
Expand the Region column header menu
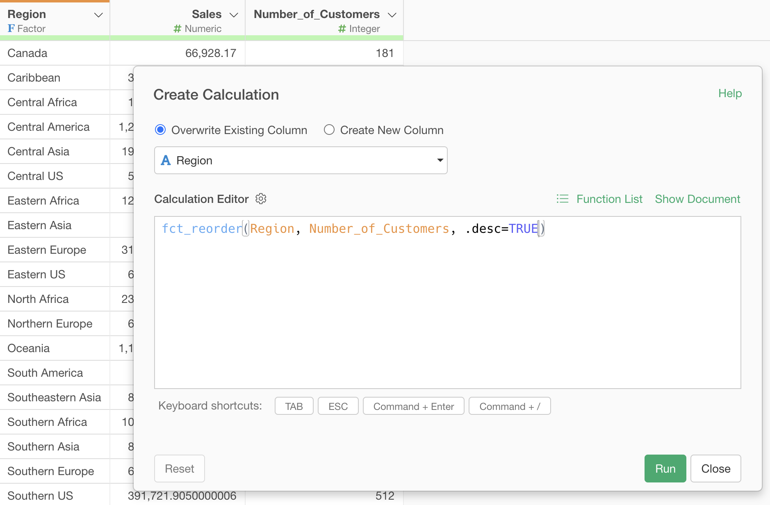click(98, 15)
